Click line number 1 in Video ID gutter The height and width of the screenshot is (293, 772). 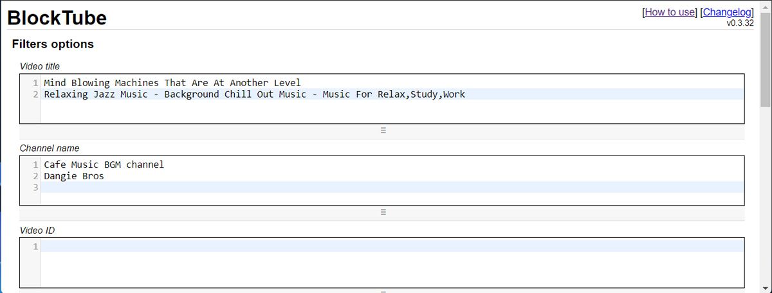35,247
